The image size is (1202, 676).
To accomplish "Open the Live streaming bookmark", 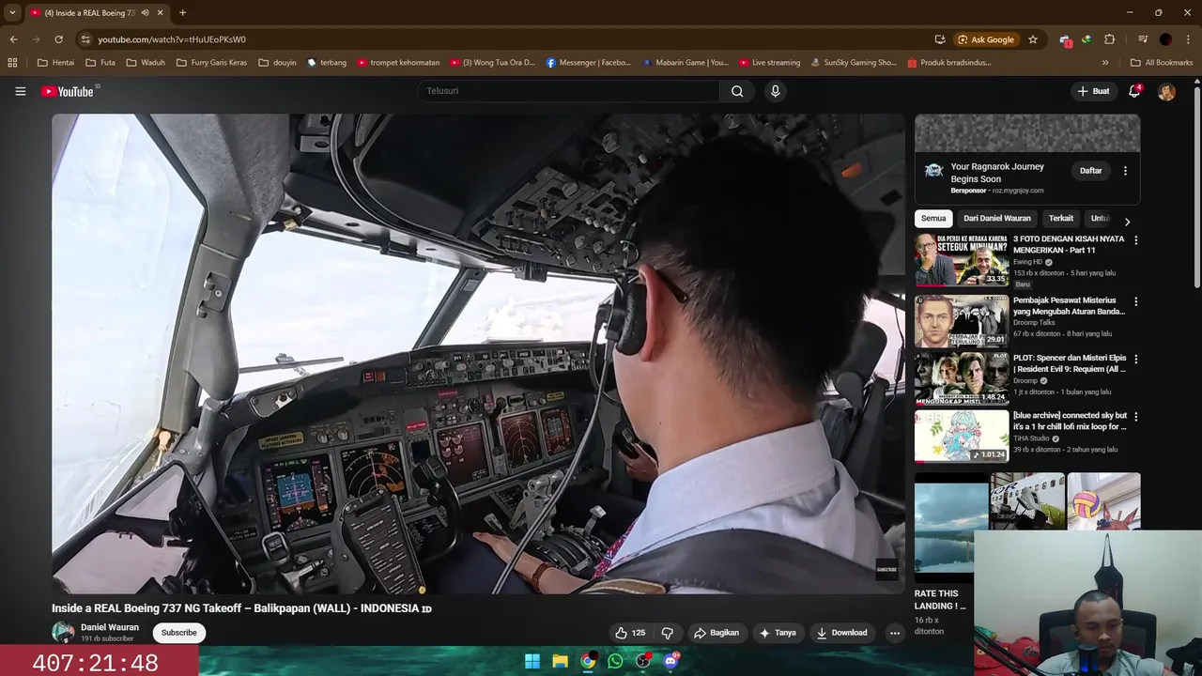I will pos(769,63).
